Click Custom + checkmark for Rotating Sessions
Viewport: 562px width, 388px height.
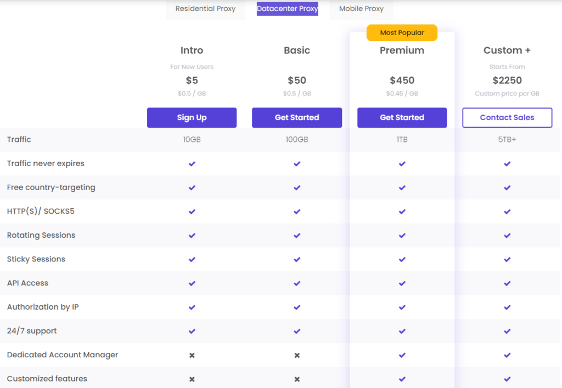tap(507, 236)
